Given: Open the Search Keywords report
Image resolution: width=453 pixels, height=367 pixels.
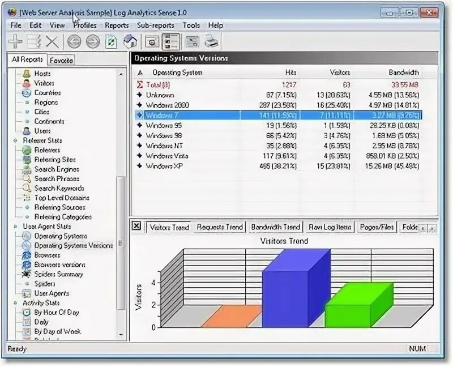Looking at the screenshot, I should coord(59,188).
